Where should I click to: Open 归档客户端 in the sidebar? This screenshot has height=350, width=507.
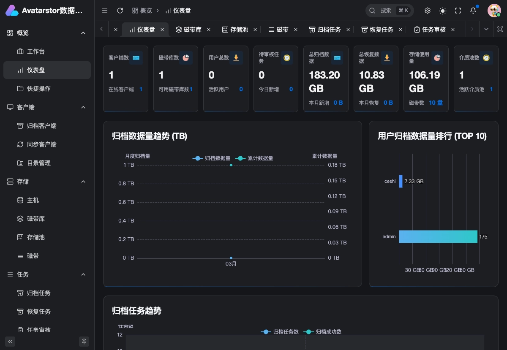[x=47, y=126]
